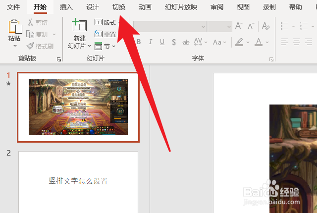The width and height of the screenshot is (317, 213).
Task: Expand the 新建幻灯片 dropdown arrow
Action: point(89,46)
